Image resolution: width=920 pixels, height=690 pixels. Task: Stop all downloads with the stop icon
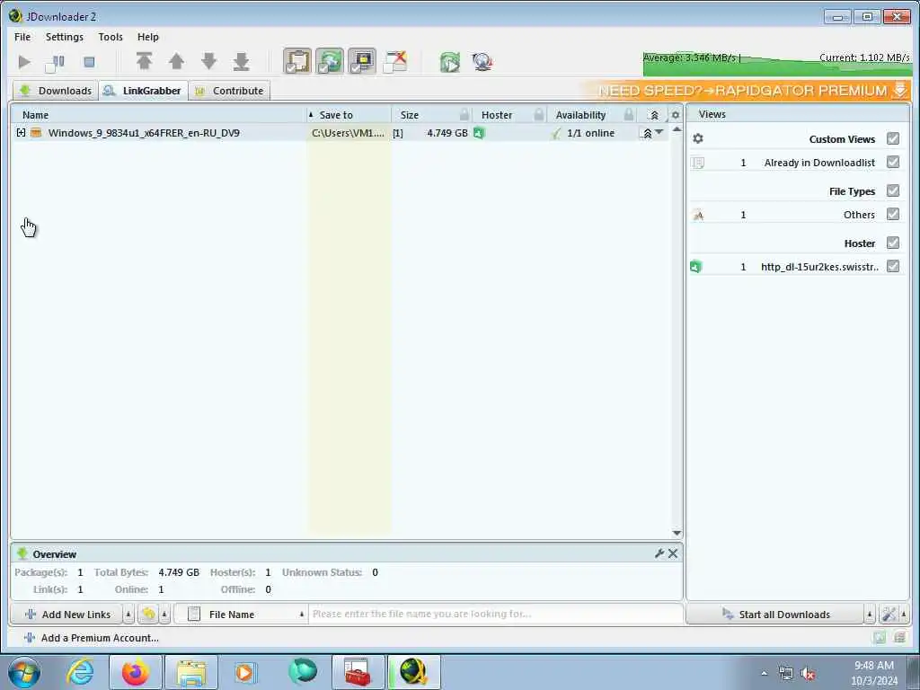click(89, 62)
